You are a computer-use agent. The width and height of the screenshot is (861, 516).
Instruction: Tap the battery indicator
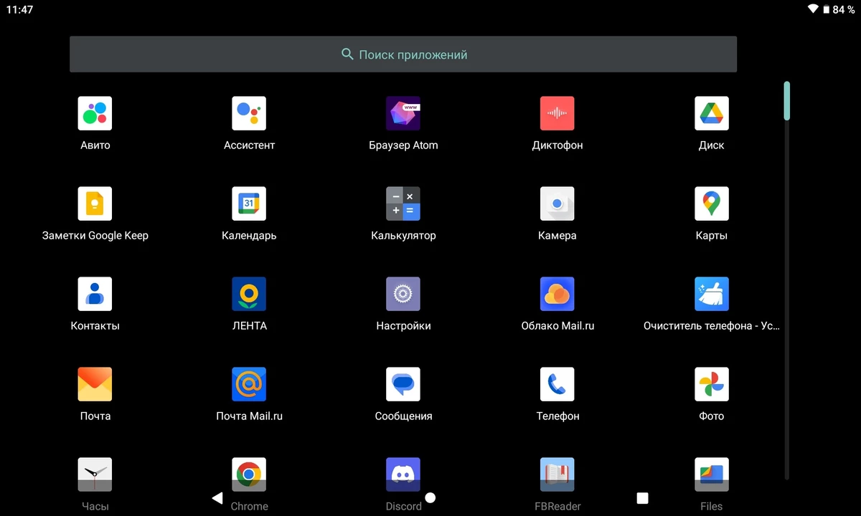pyautogui.click(x=826, y=9)
